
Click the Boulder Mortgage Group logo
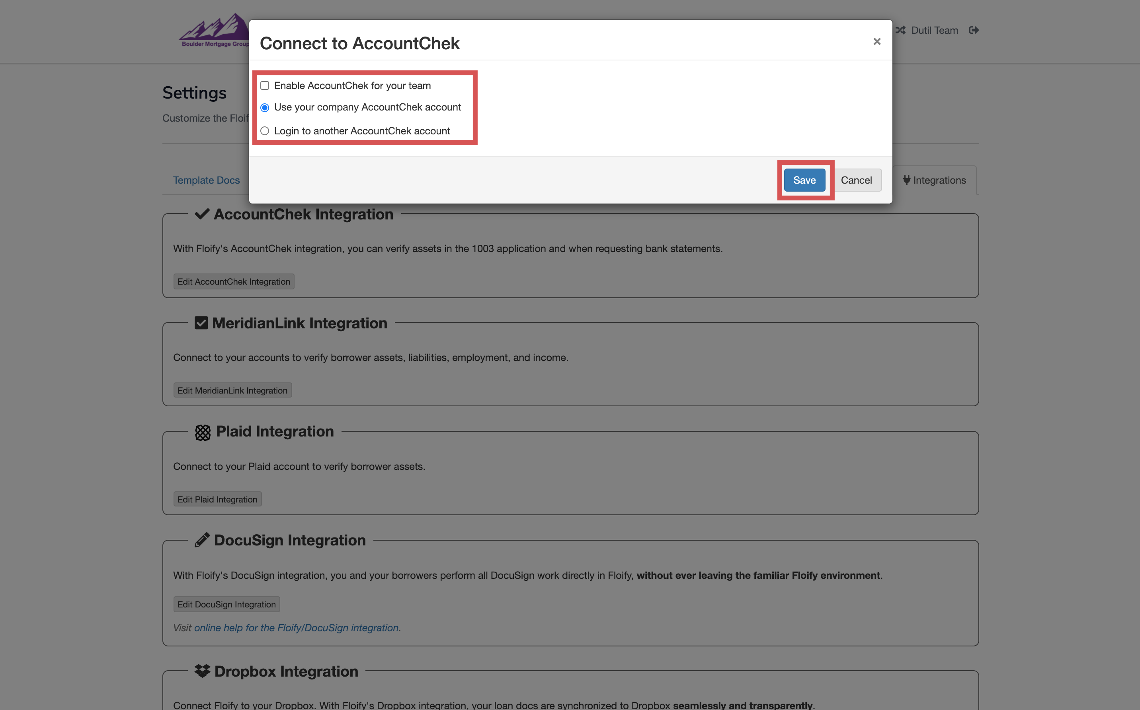pos(215,31)
